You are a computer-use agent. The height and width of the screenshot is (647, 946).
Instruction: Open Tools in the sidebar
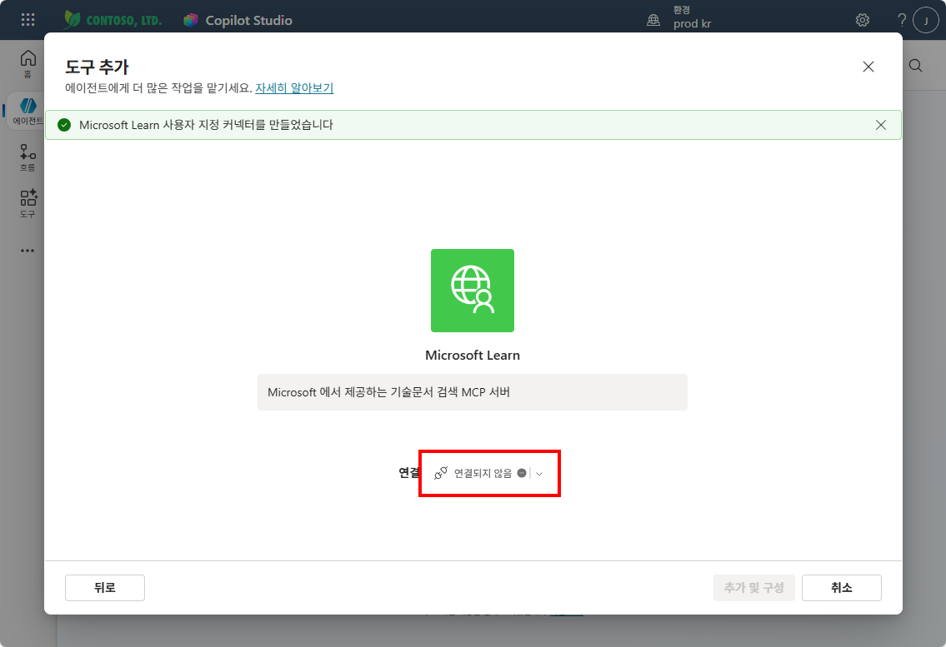point(28,204)
